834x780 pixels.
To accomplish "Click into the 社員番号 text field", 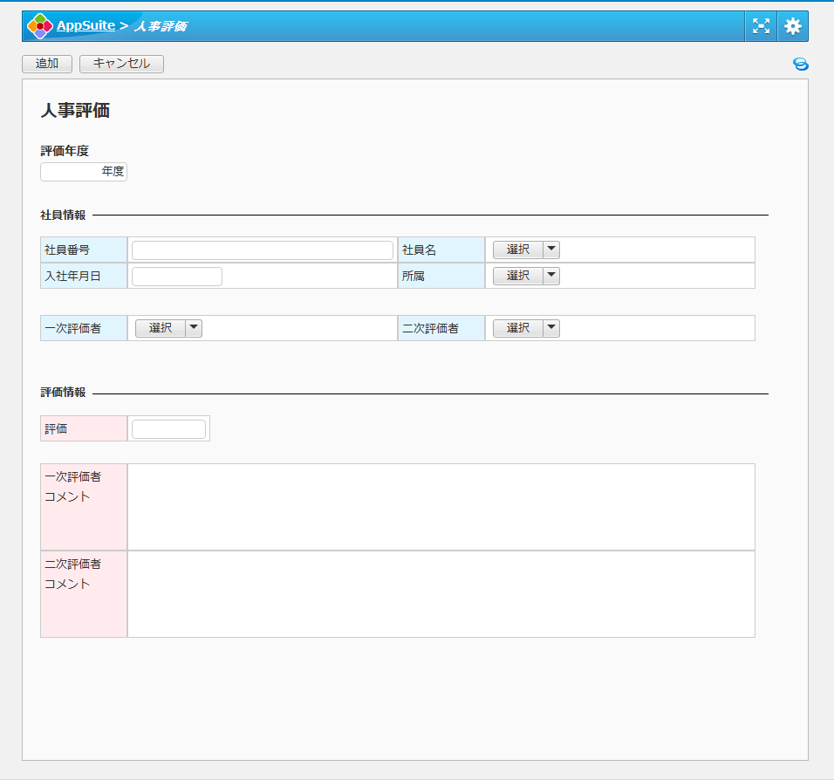I will coord(262,250).
